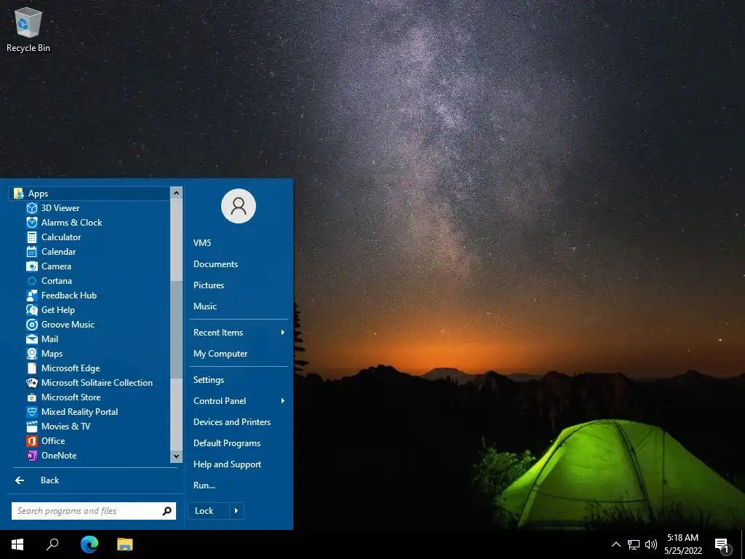The image size is (745, 559).
Task: Open the clock and date in taskbar
Action: click(682, 544)
